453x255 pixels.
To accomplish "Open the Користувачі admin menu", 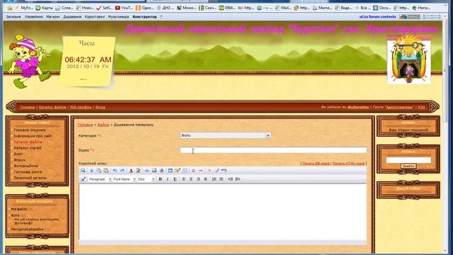I will click(95, 17).
